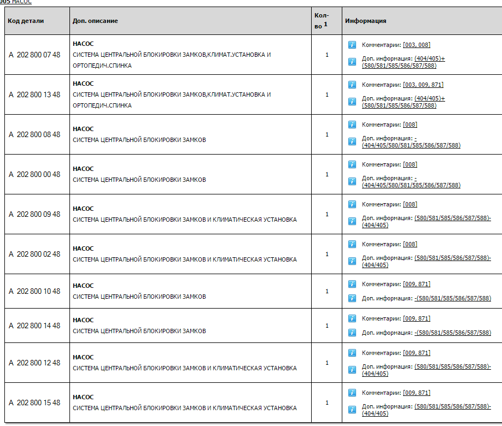Screen dimensions: 502x426
Task: Click additional info icon for A 202 800 00 48
Action: (352, 181)
